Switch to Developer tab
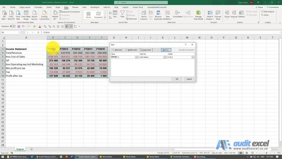This screenshot has height=159, width=282. (95, 7)
